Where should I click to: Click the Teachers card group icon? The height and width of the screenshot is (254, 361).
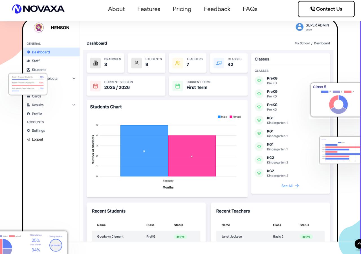point(178,63)
